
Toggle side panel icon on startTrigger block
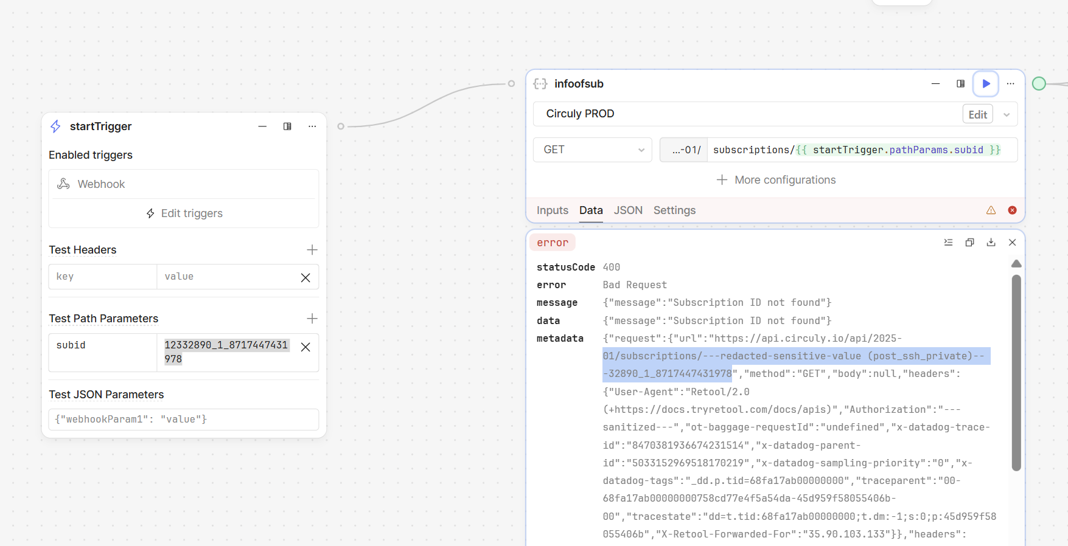(287, 126)
